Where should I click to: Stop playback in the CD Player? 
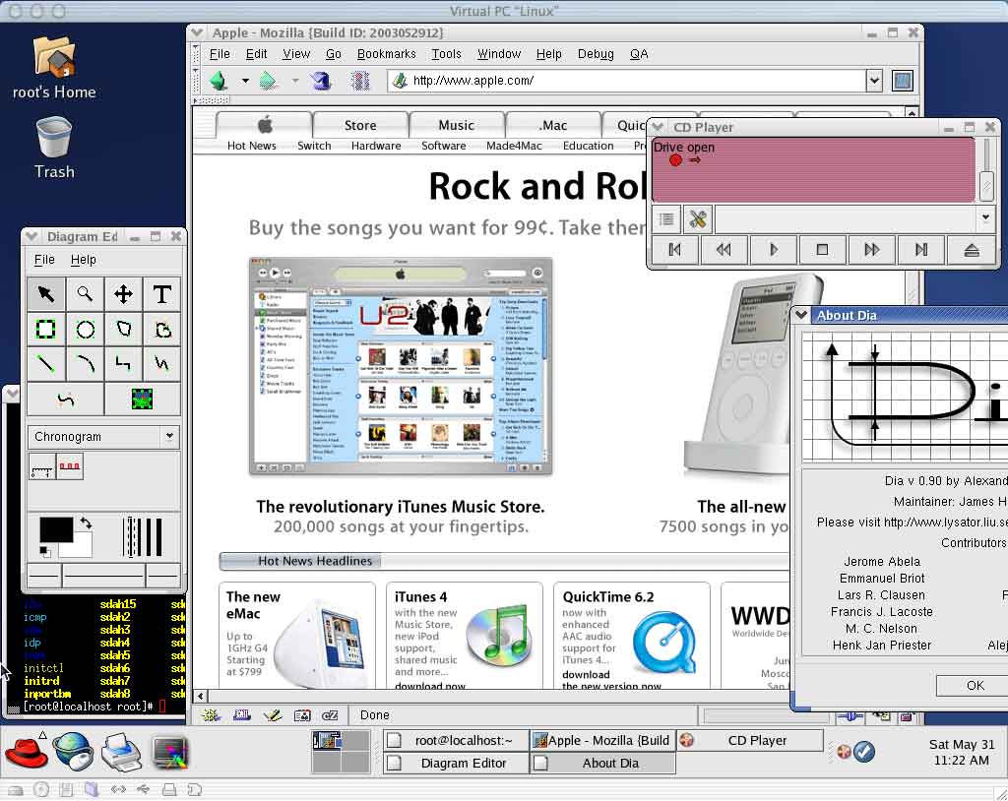[x=822, y=250]
